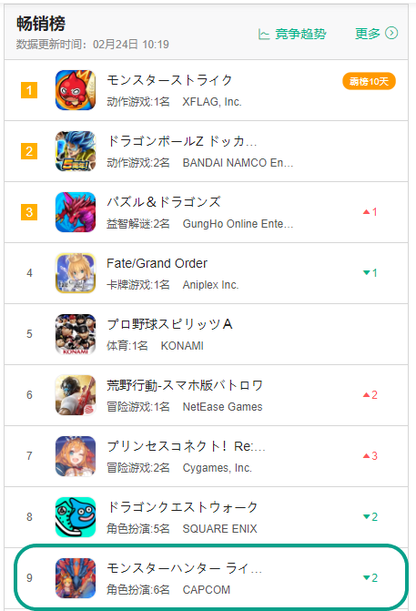Open the 竞争趋势 link
The width and height of the screenshot is (416, 611).
(x=300, y=34)
